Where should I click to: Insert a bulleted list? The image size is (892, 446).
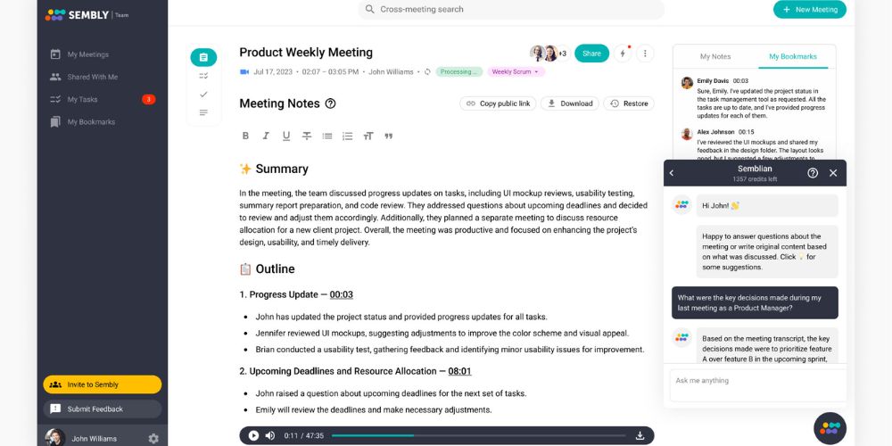coord(327,136)
